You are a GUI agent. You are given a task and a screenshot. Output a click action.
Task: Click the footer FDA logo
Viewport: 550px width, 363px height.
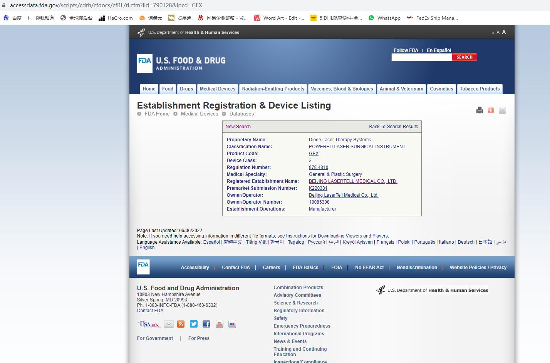[143, 267]
